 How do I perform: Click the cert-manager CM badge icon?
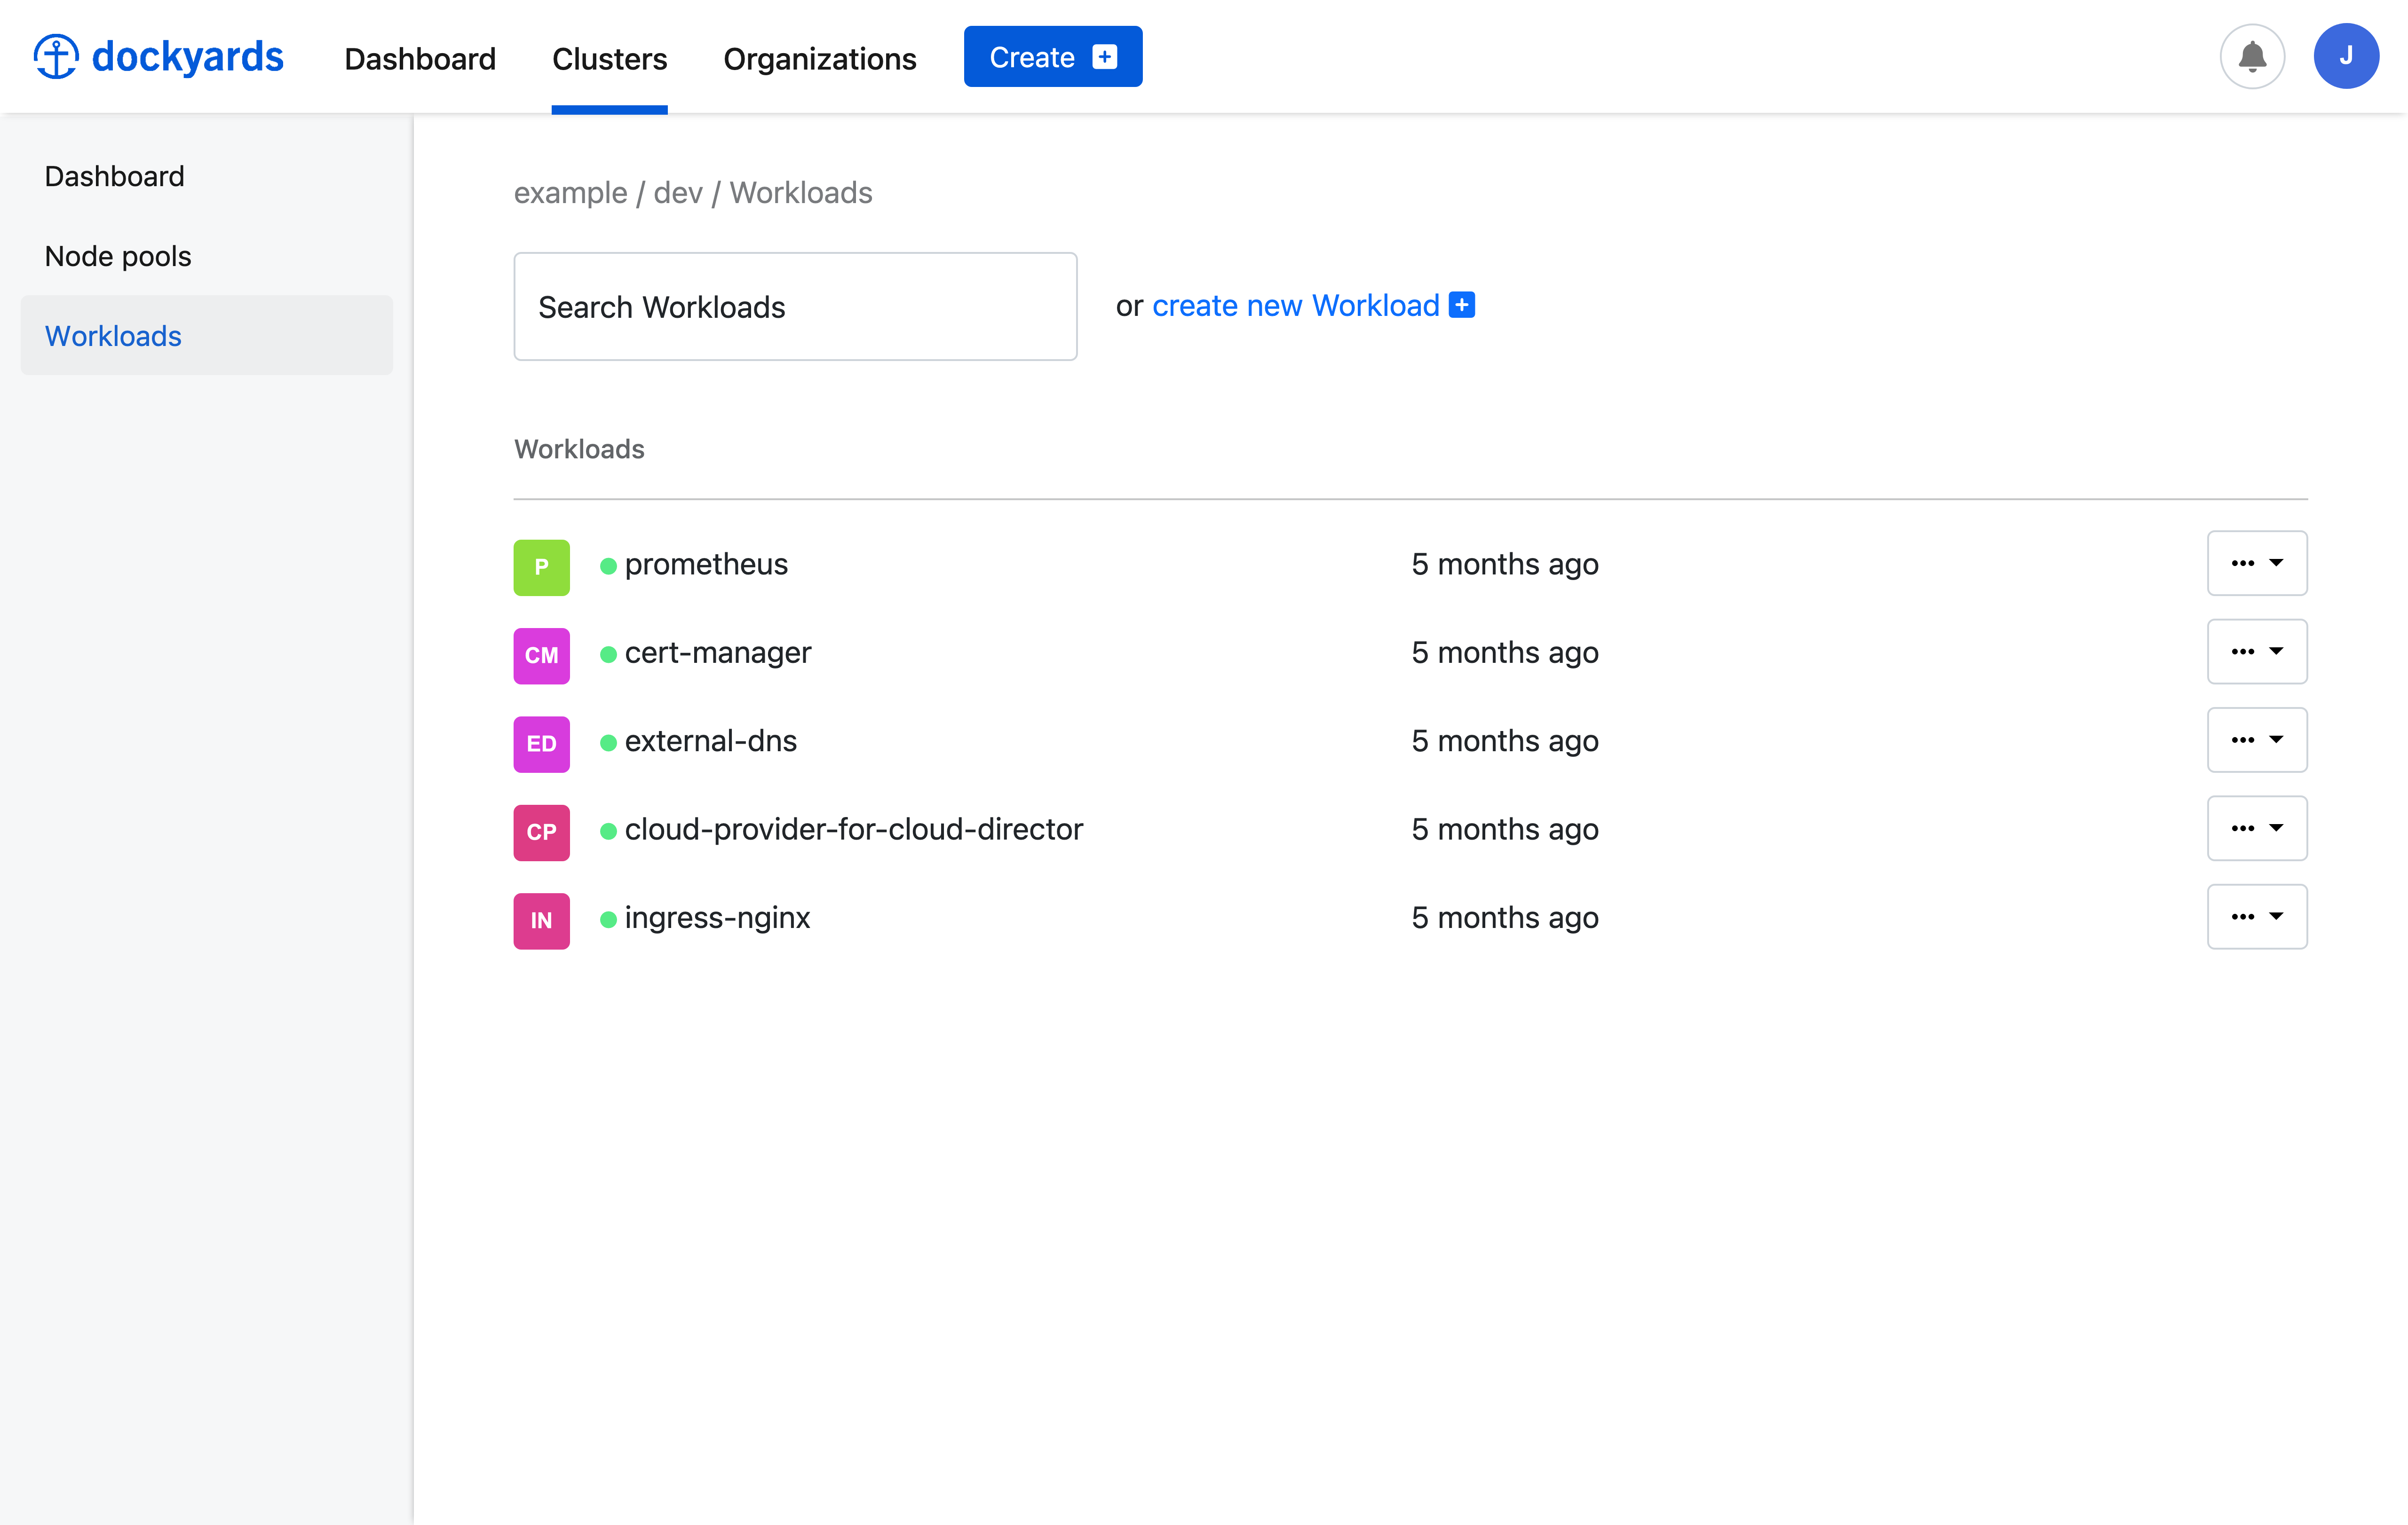(x=542, y=656)
